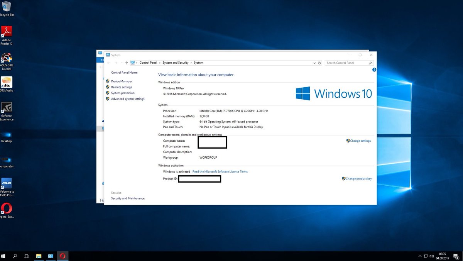
Task: Select the i7-7700K processor text
Action: coord(233,111)
